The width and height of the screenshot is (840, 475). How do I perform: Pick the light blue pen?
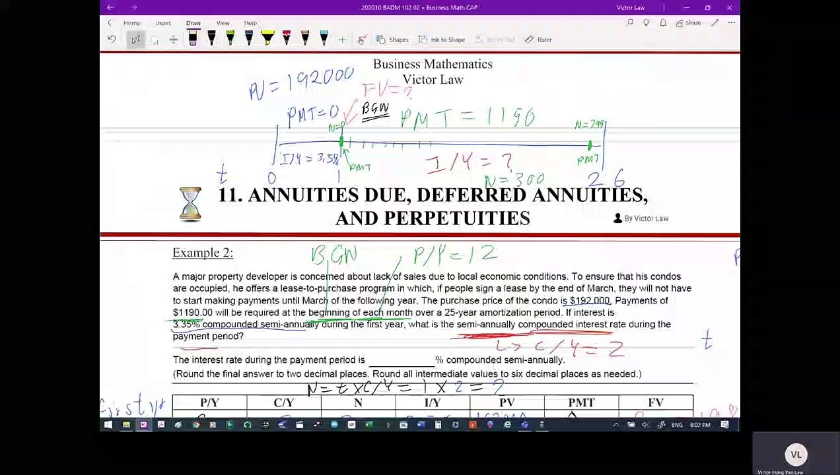tap(324, 39)
